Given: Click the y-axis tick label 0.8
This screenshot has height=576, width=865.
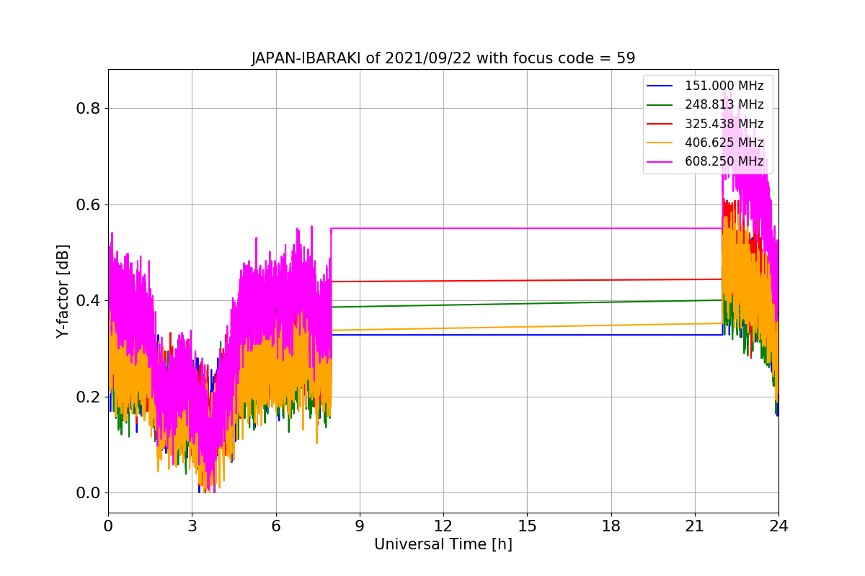Looking at the screenshot, I should pyautogui.click(x=89, y=109).
